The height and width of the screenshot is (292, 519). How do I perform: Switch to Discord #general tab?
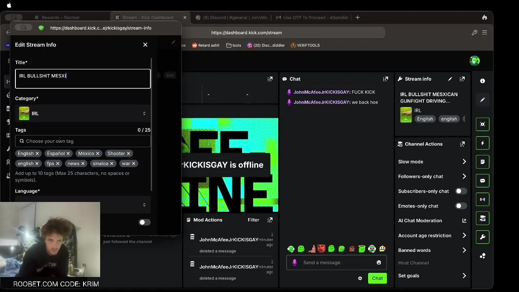click(x=232, y=17)
